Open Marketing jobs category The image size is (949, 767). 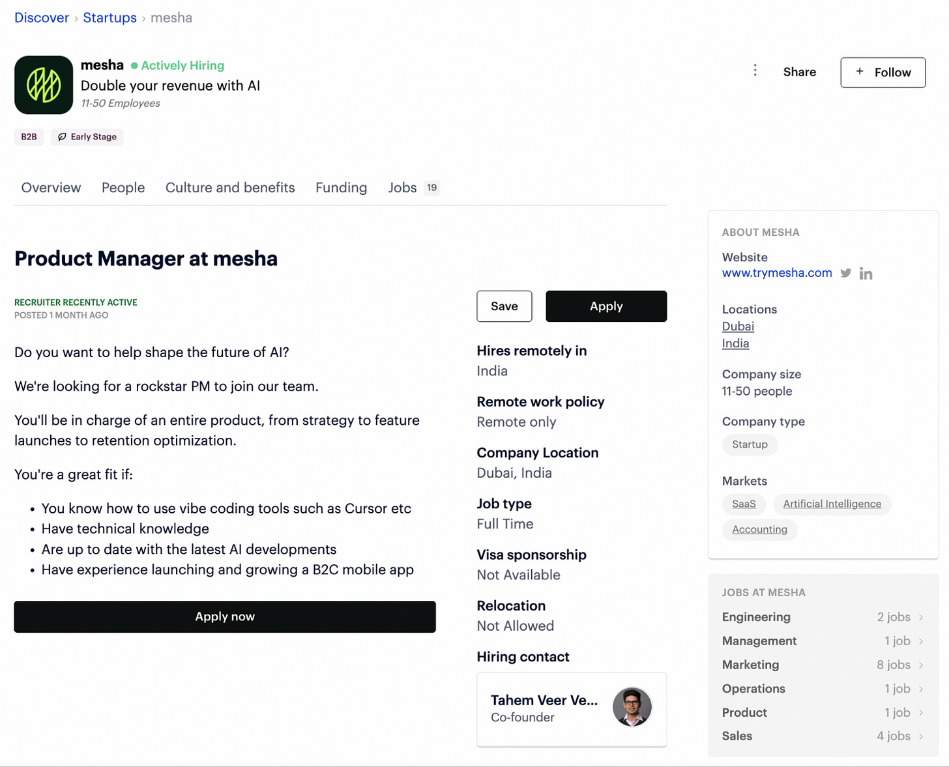click(823, 665)
